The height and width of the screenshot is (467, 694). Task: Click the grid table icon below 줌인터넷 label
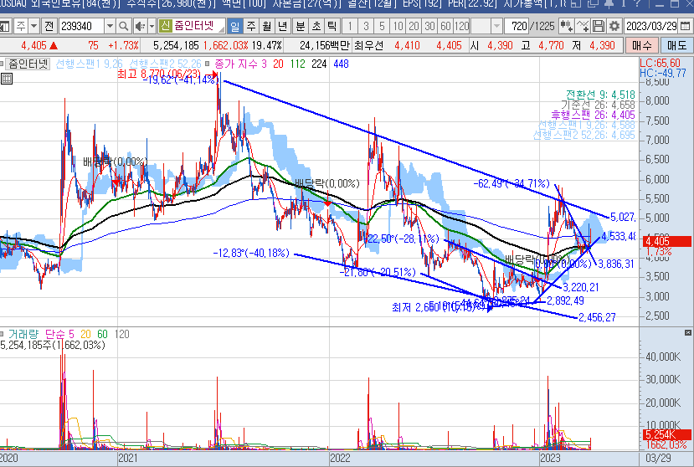coord(7,79)
